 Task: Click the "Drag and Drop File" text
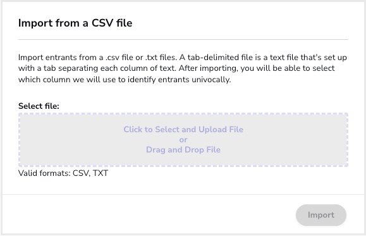[183, 149]
